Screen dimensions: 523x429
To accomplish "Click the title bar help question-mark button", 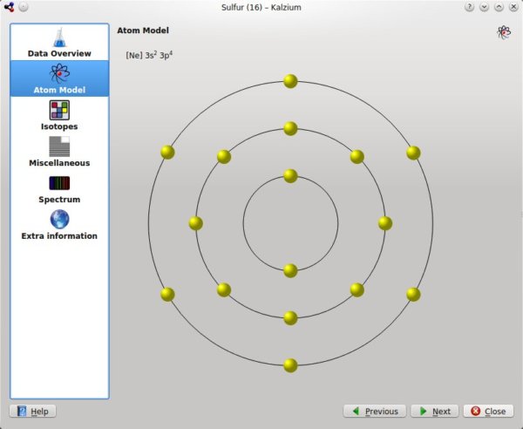I will tap(469, 7).
